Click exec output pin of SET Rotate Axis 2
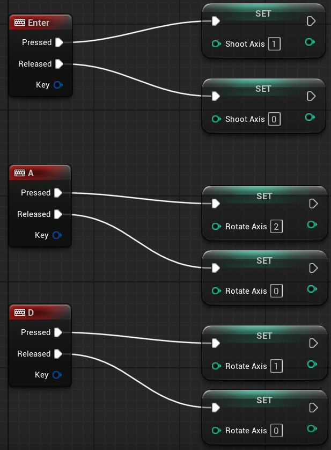331x450 pixels. [313, 204]
